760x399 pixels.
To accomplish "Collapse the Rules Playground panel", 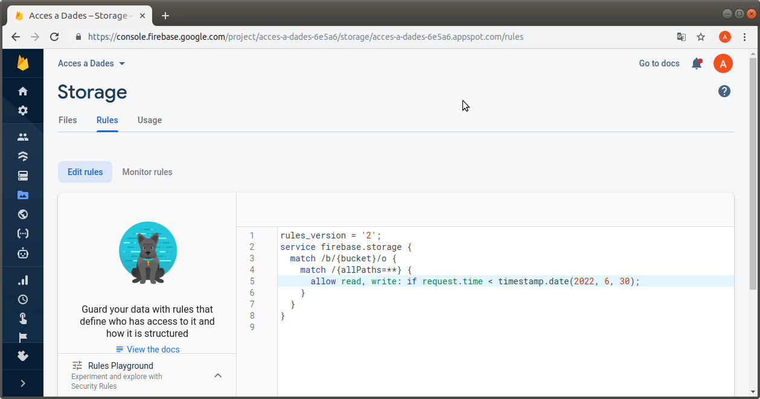I will pyautogui.click(x=218, y=375).
